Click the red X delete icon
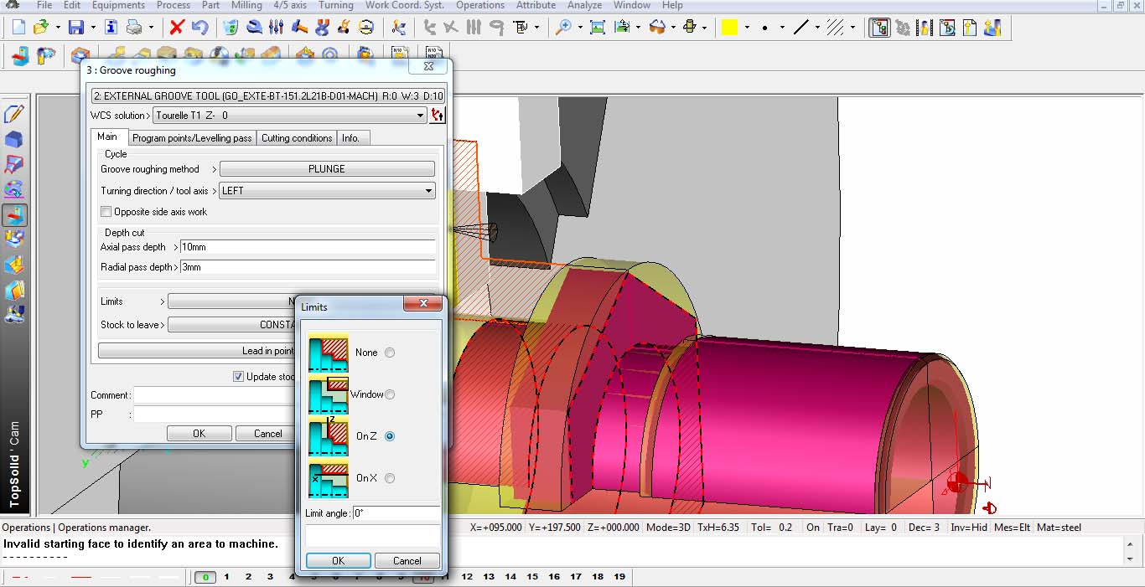Viewport: 1145px width, 587px height. [177, 28]
